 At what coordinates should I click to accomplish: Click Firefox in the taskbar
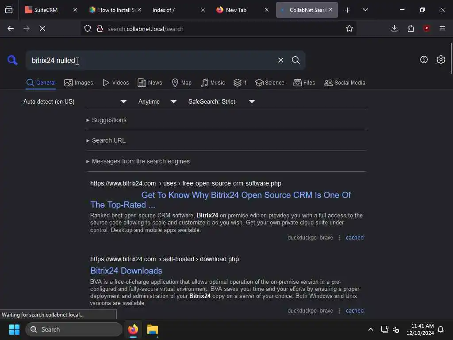pos(133,329)
